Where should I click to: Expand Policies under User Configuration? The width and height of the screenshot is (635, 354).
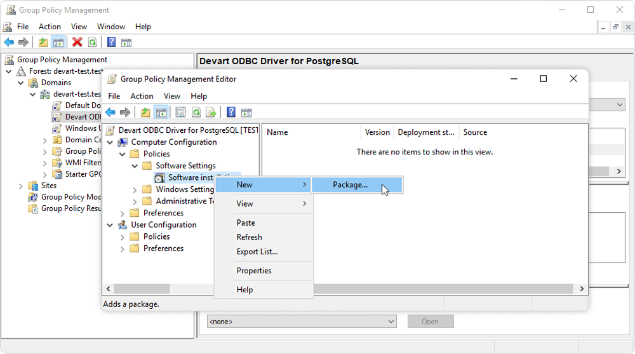[123, 237]
